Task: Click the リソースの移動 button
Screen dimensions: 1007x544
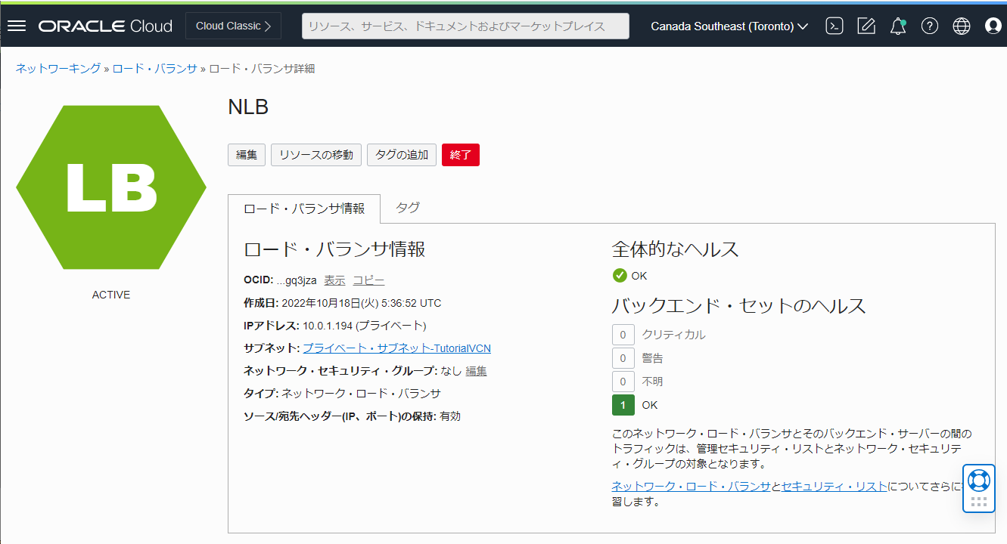Action: click(315, 154)
